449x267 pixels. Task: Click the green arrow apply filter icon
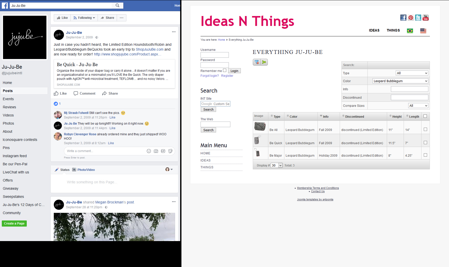(264, 62)
